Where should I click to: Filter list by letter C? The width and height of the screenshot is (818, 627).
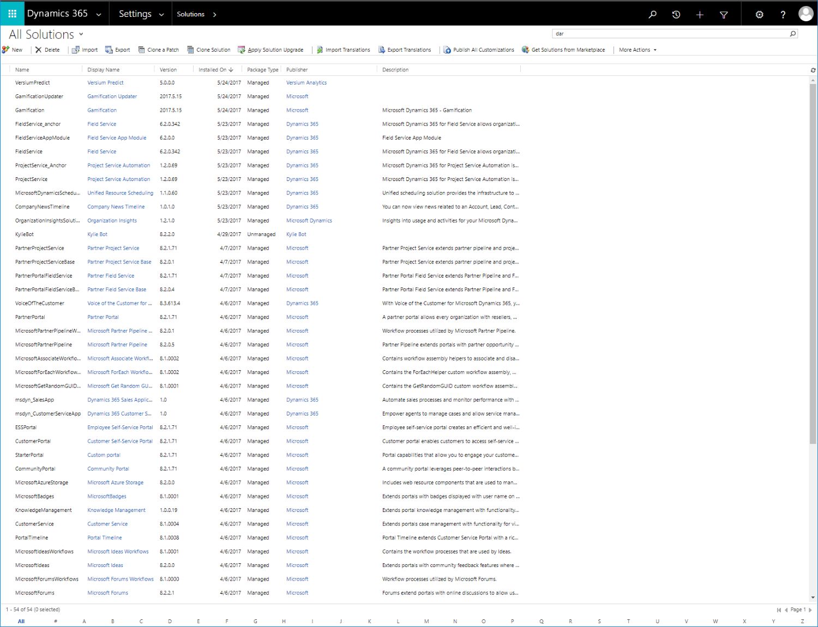click(x=141, y=622)
